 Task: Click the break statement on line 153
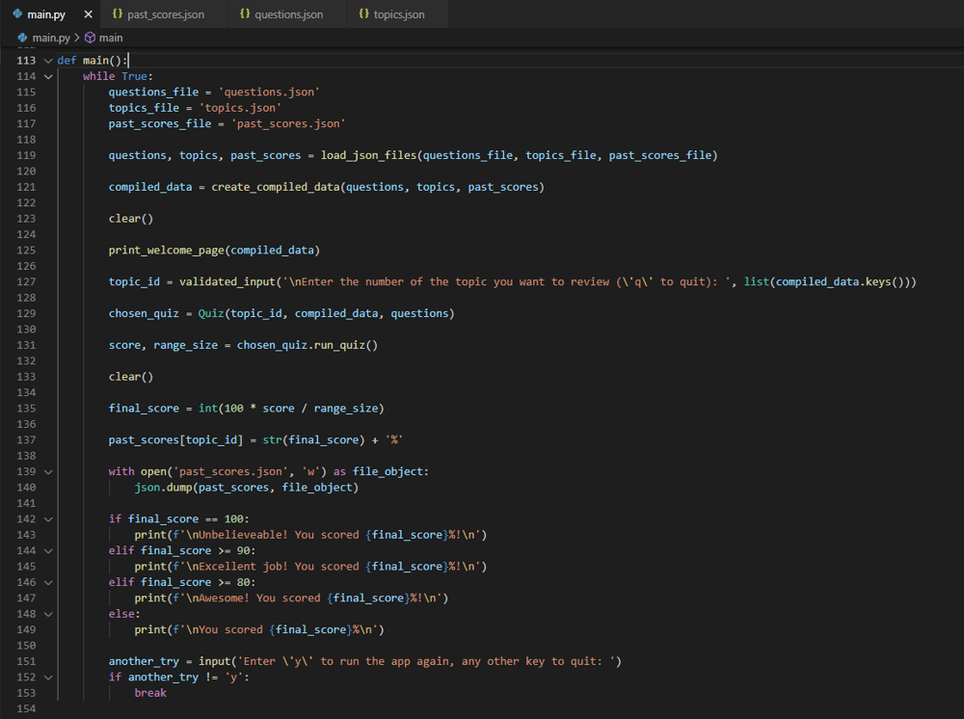[x=150, y=693]
